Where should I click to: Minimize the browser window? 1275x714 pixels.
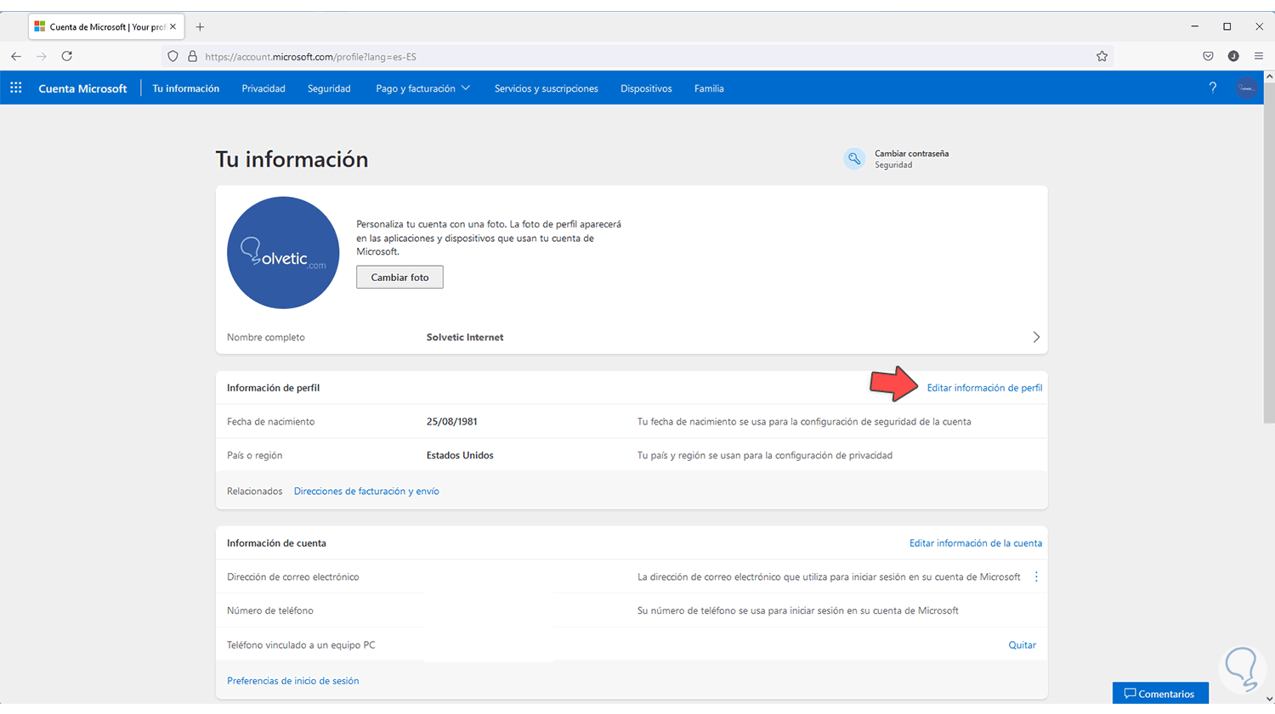(x=1195, y=26)
